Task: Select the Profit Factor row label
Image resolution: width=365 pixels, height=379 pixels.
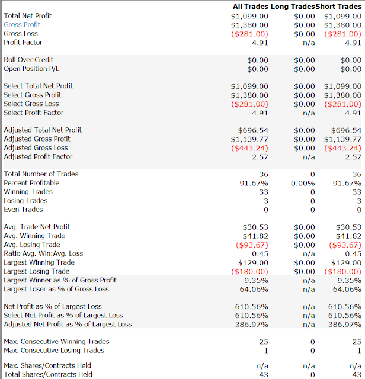Action: pyautogui.click(x=23, y=43)
